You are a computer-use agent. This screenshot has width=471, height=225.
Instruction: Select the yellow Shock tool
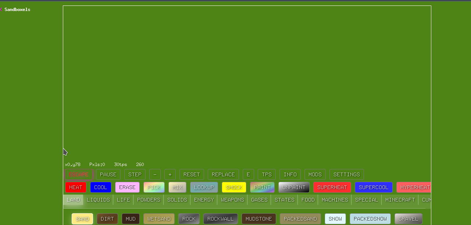tap(234, 187)
